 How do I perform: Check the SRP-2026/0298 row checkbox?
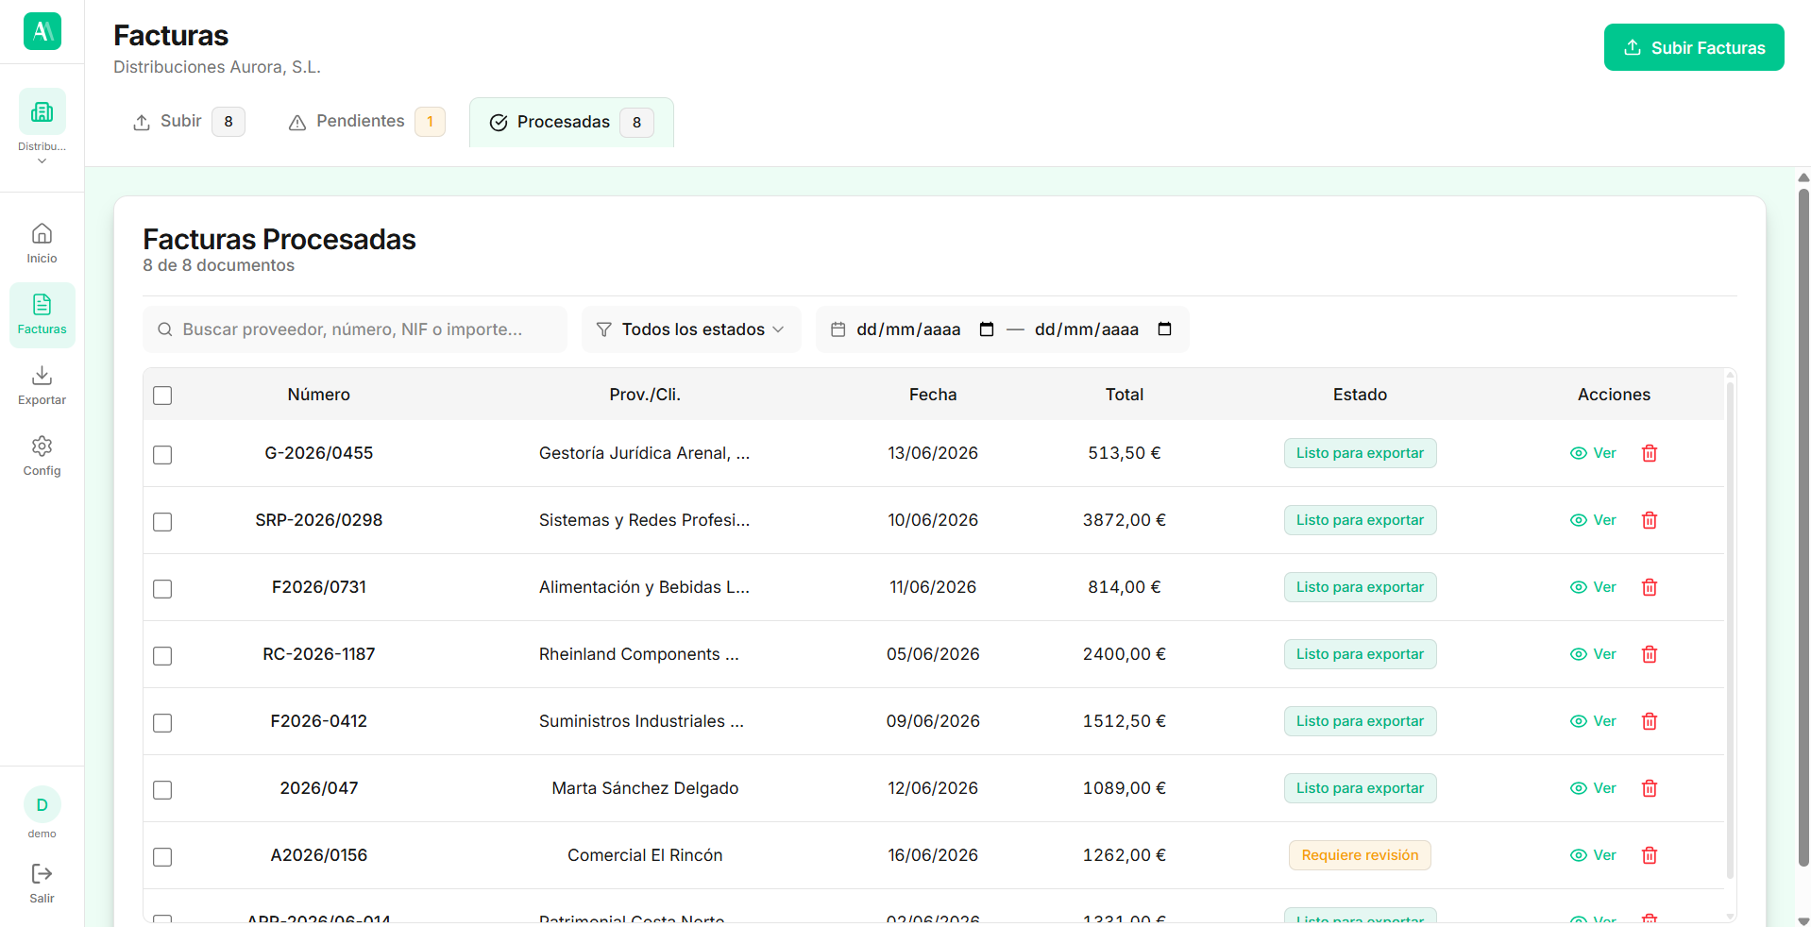(162, 522)
